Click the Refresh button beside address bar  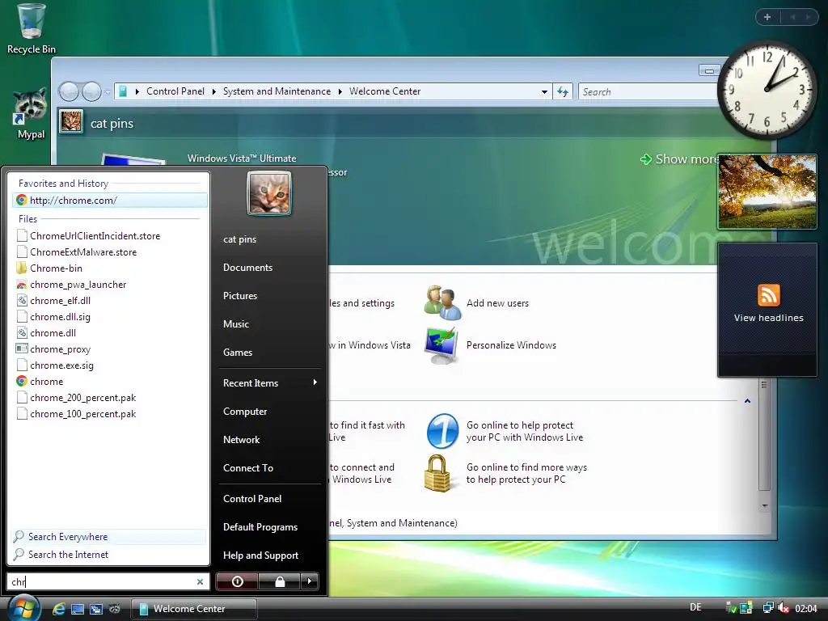pos(563,92)
